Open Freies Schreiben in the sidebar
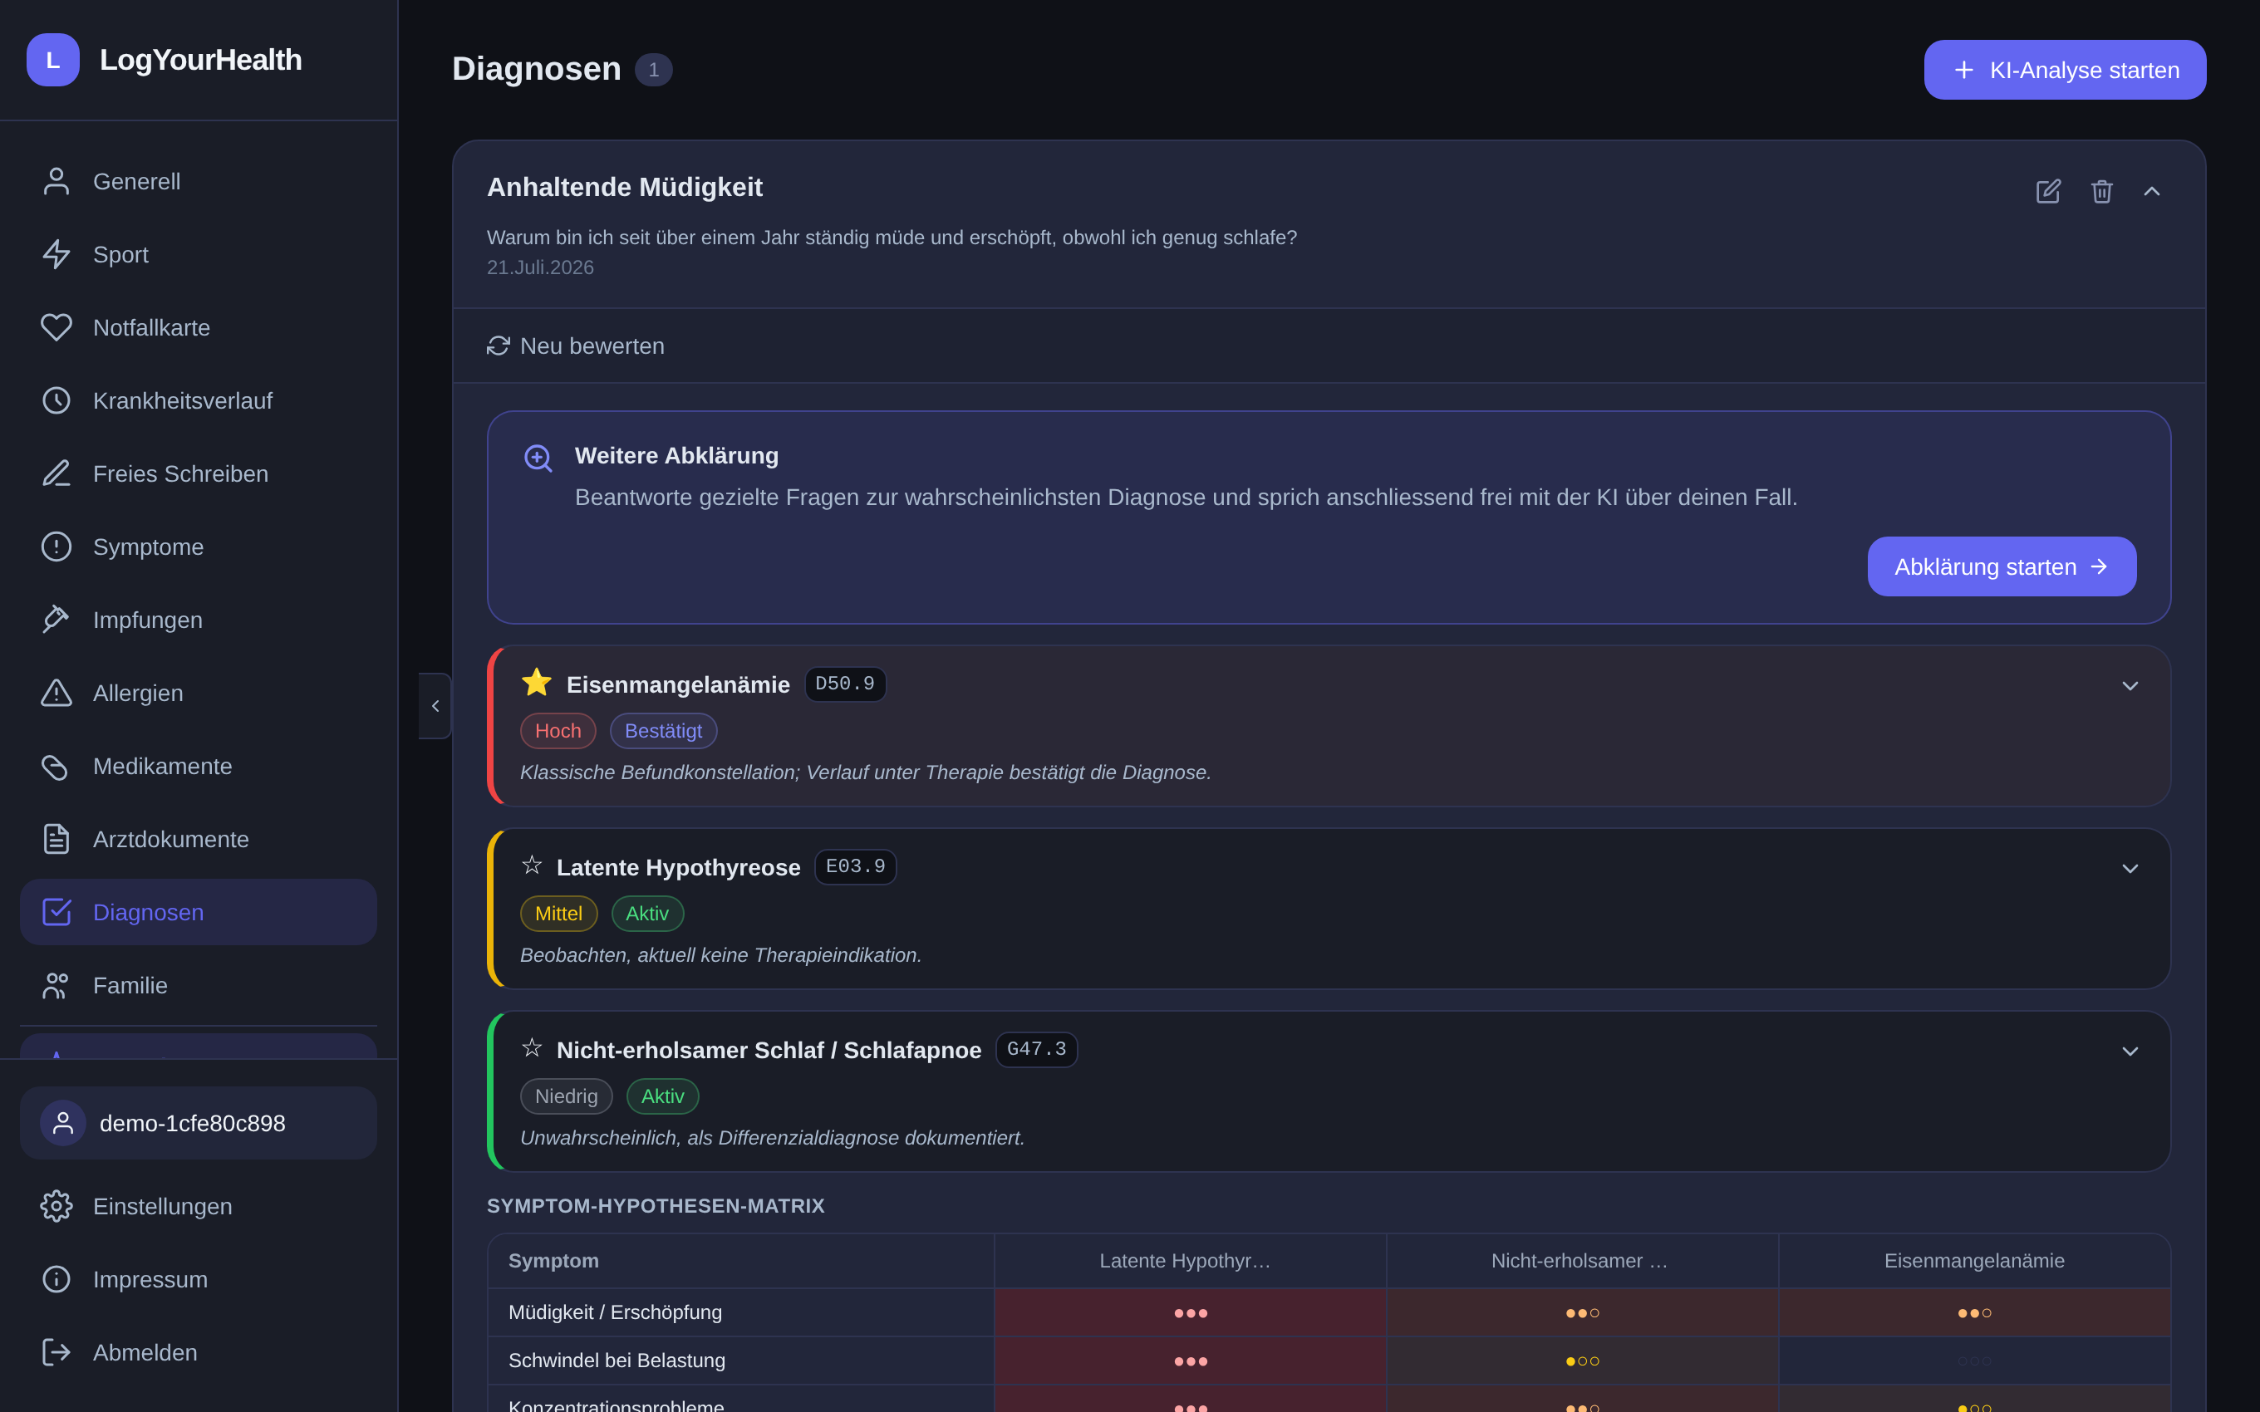 click(x=198, y=473)
